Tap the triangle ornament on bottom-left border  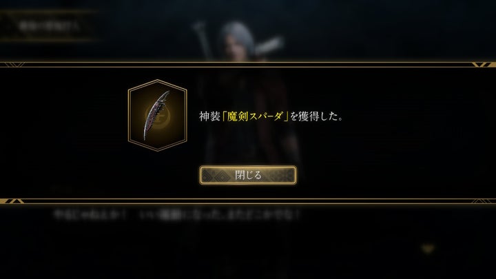[x=12, y=201]
